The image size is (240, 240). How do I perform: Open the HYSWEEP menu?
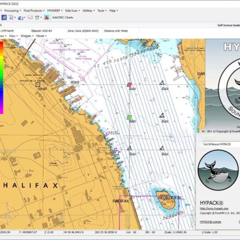(x=54, y=10)
